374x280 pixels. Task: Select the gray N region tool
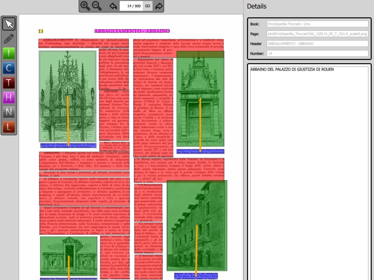(9, 112)
